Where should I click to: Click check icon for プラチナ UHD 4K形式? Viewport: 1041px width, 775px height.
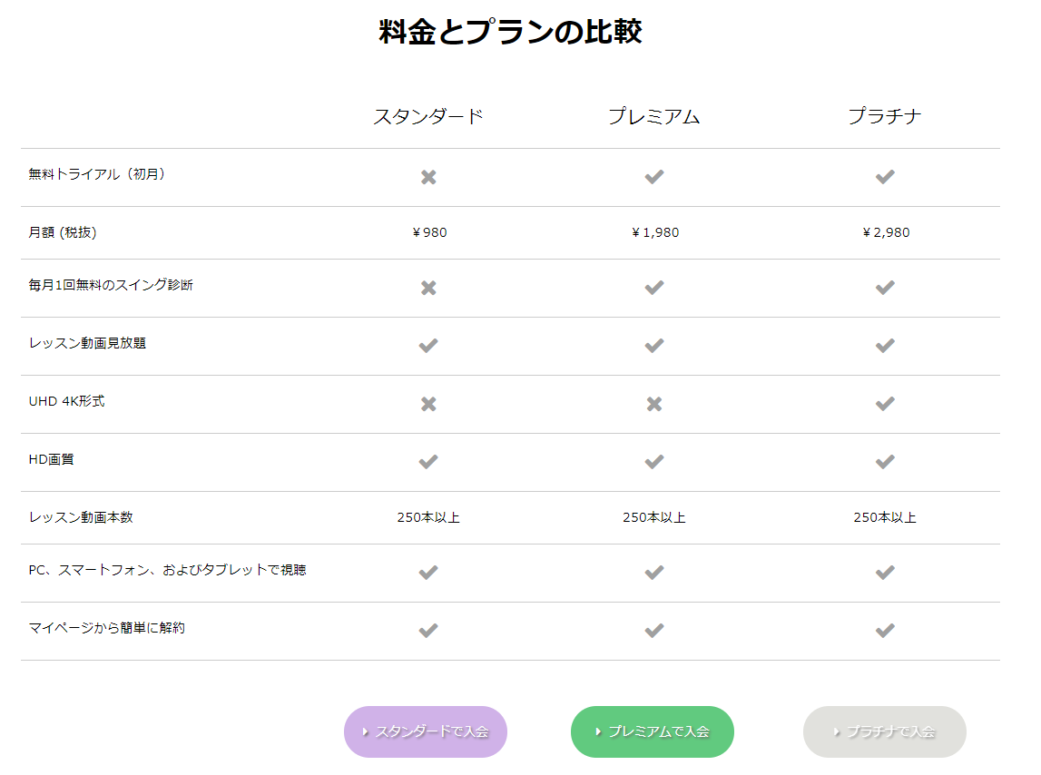coord(885,404)
